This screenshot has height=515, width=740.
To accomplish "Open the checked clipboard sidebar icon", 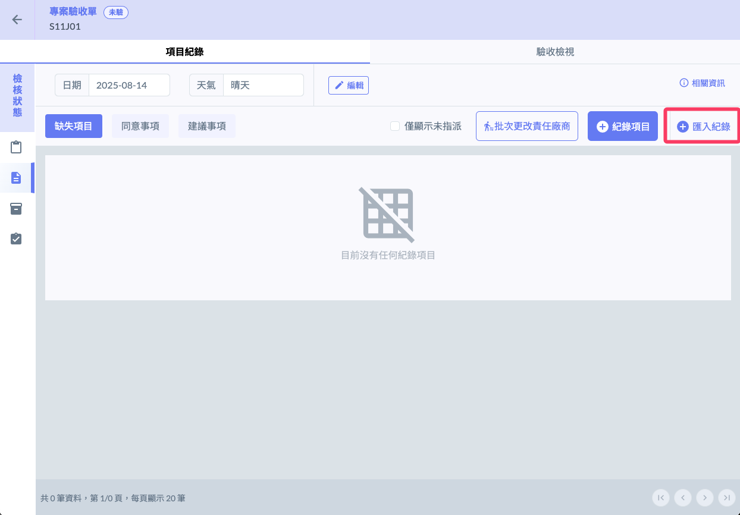I will [16, 238].
